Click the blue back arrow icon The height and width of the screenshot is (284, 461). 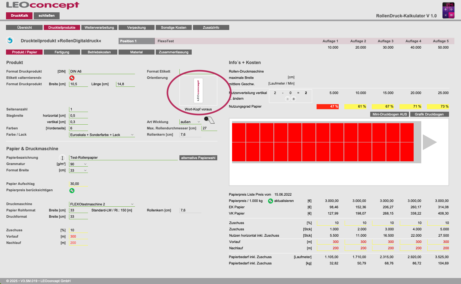pos(10,40)
